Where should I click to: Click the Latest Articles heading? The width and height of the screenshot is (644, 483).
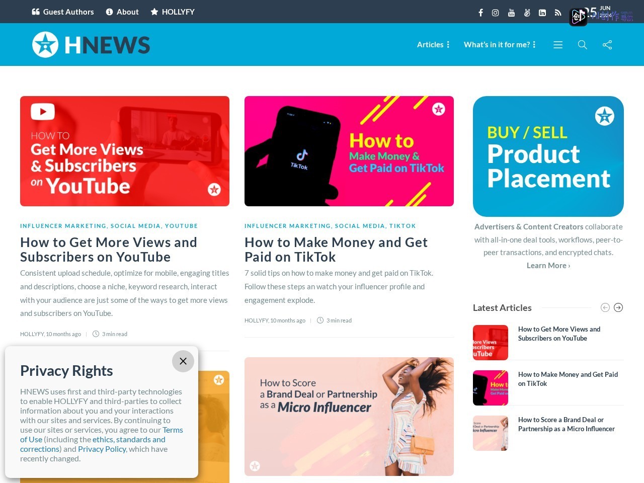click(502, 307)
